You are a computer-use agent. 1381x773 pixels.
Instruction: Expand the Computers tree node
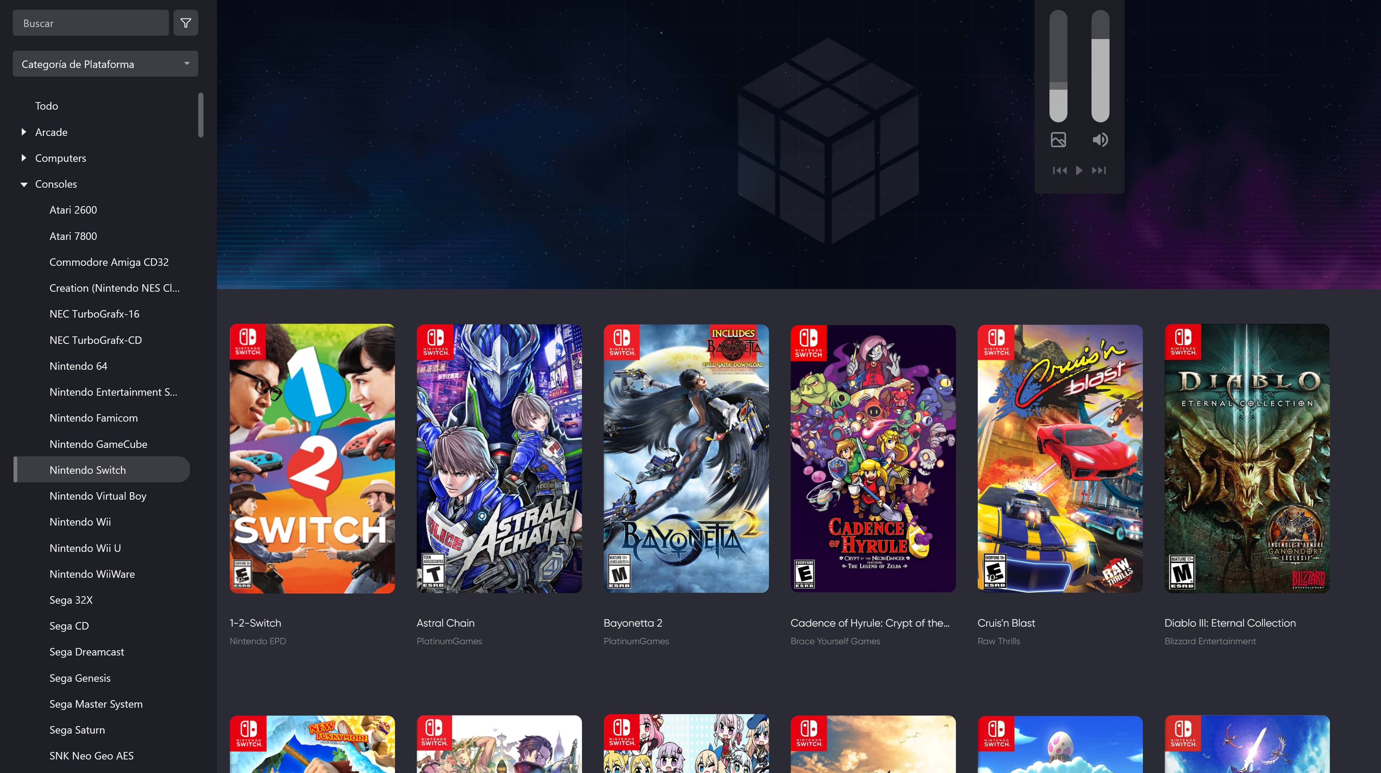tap(24, 158)
